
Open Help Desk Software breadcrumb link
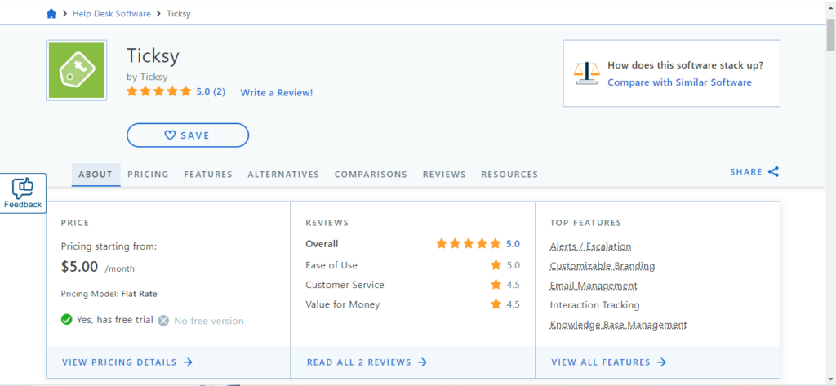(x=111, y=14)
